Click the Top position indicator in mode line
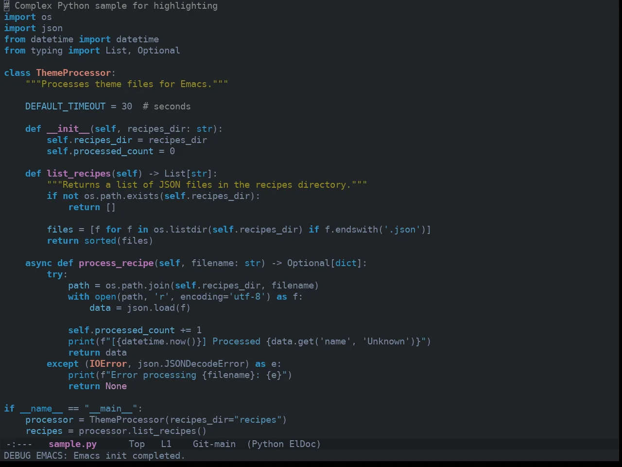The height and width of the screenshot is (467, 622). click(137, 444)
